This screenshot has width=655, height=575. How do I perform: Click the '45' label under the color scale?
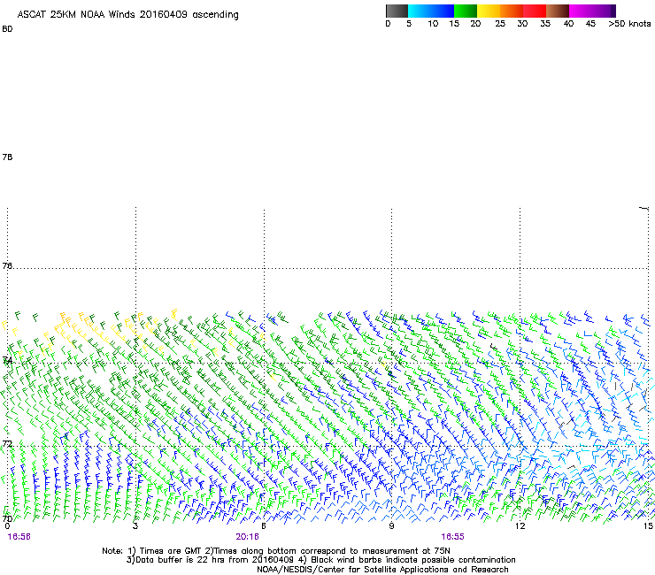pos(590,24)
